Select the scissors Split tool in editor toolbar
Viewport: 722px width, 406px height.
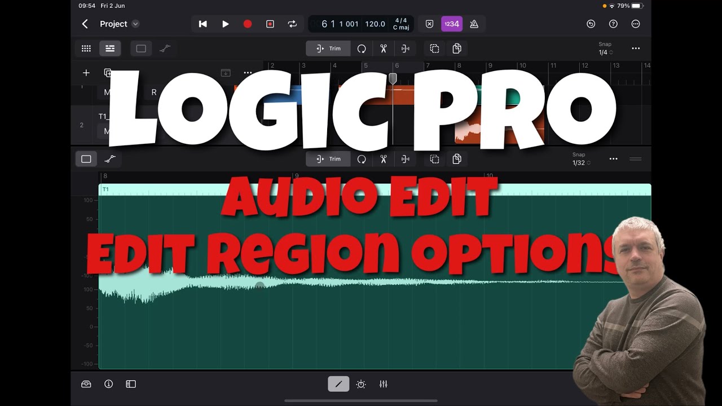point(384,159)
